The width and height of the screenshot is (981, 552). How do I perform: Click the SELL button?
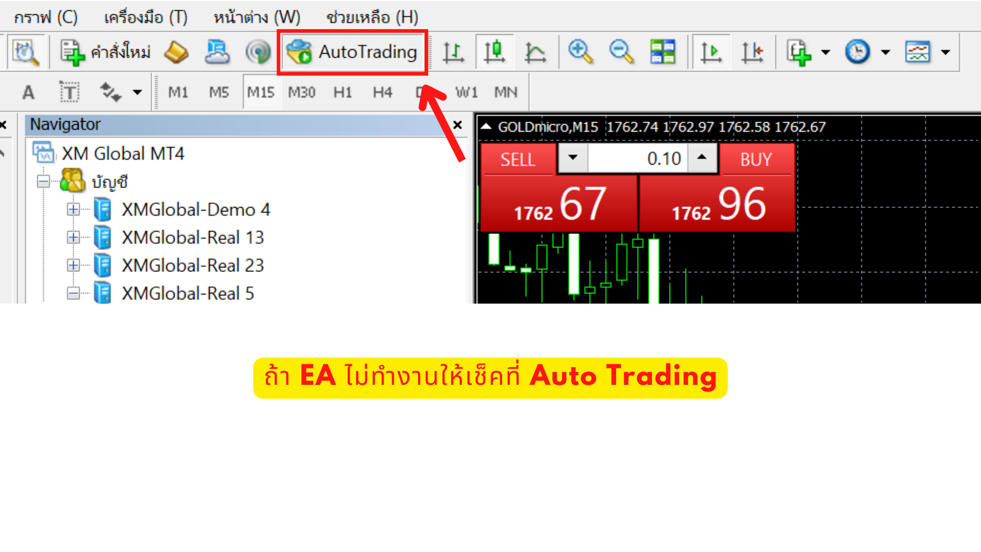[518, 159]
